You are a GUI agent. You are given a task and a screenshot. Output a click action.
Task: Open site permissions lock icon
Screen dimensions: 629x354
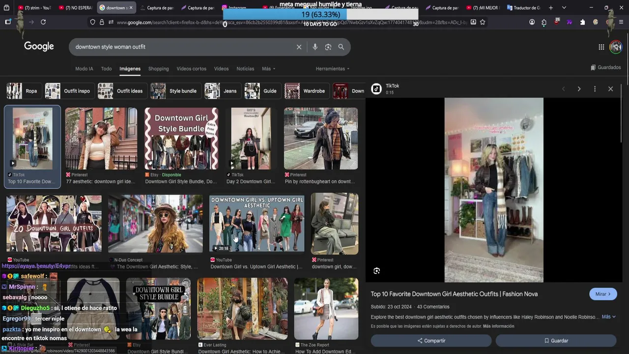pyautogui.click(x=102, y=22)
